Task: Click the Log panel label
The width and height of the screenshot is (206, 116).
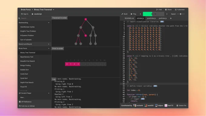Action: point(54,79)
